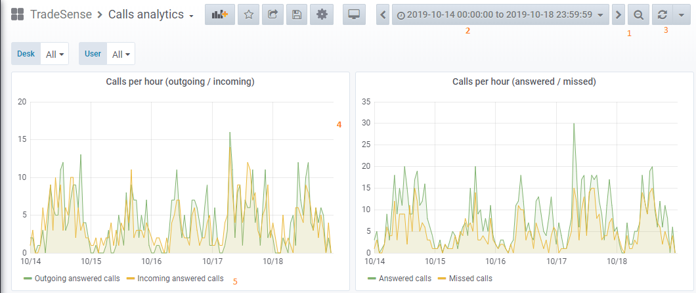Shift time range backward
The width and height of the screenshot is (696, 293).
[x=383, y=14]
